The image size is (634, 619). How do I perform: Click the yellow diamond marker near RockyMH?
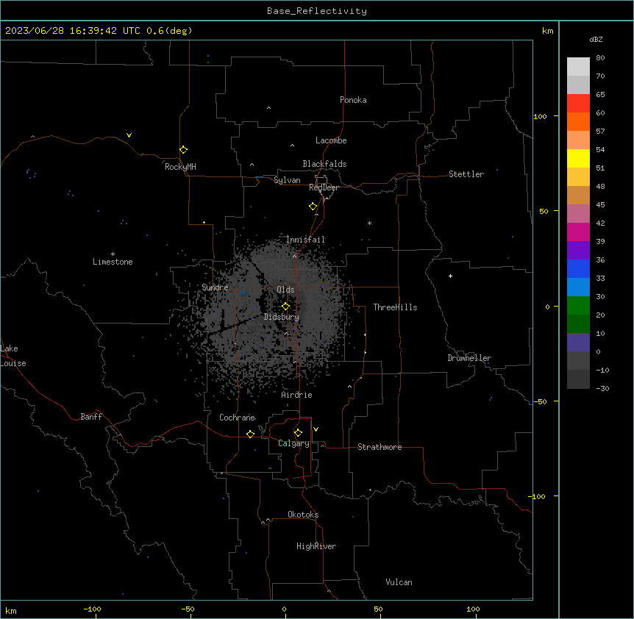[184, 150]
